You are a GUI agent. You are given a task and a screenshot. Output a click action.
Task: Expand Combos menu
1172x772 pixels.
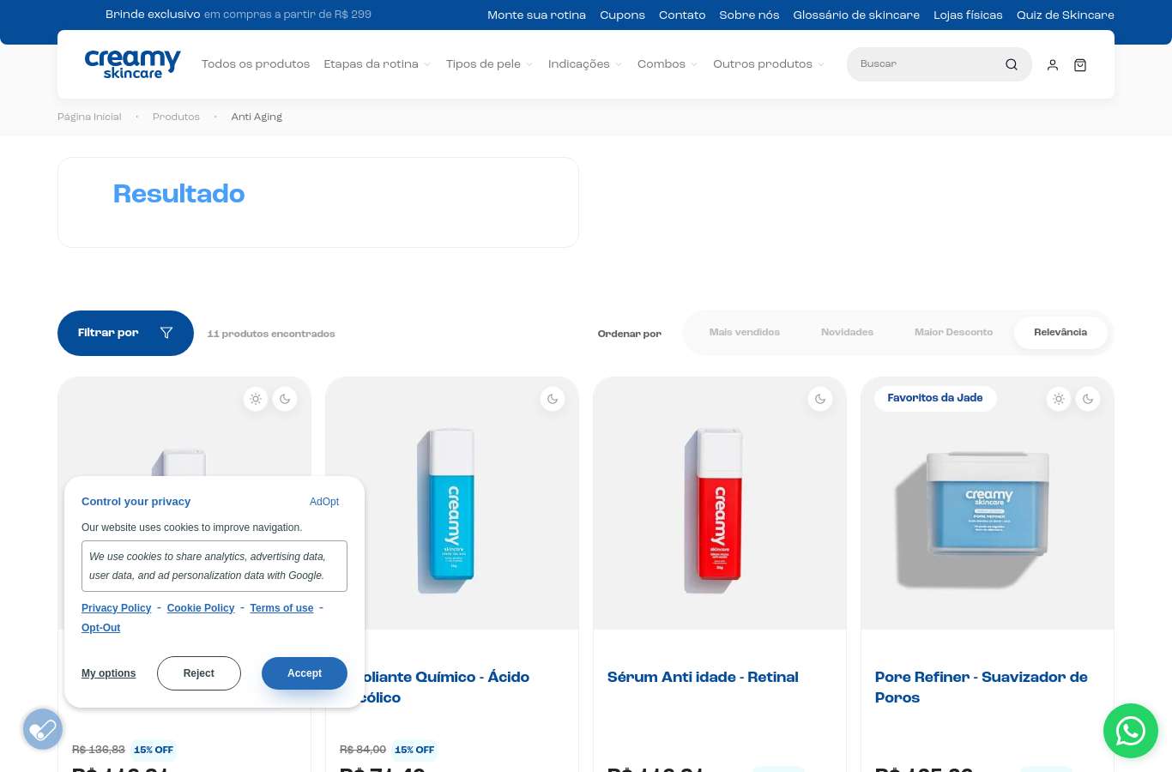click(x=668, y=64)
